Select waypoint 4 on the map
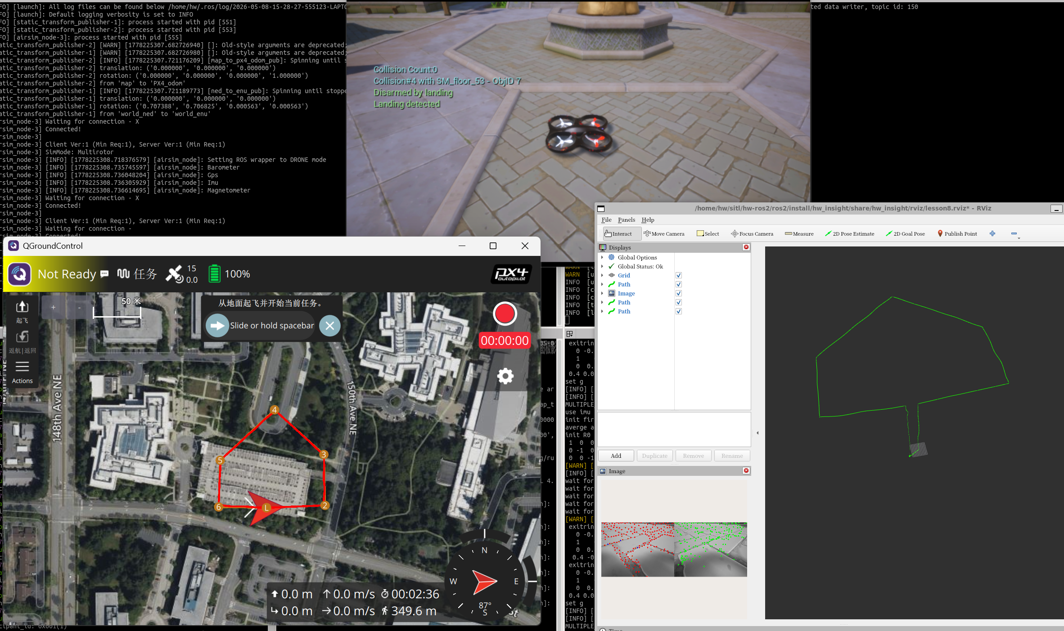This screenshot has width=1064, height=631. click(275, 410)
